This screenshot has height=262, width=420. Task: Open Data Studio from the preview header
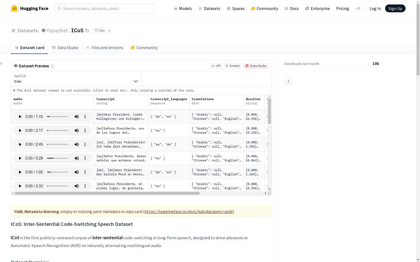(x=256, y=66)
